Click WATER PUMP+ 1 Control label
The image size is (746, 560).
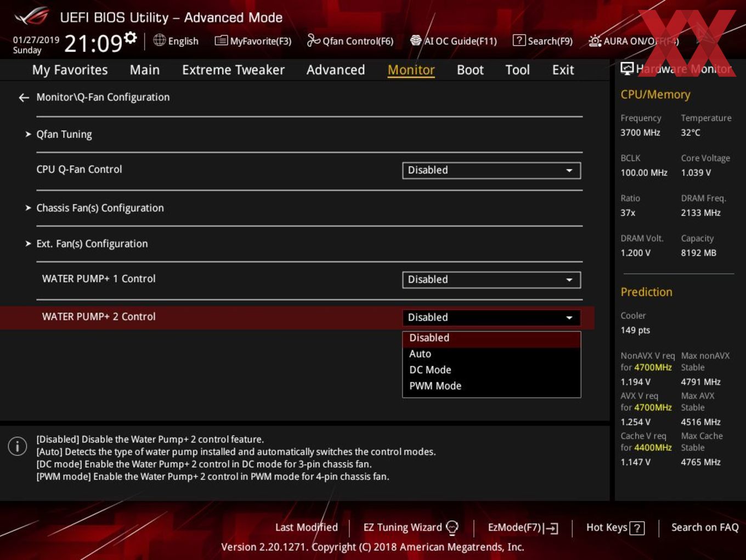point(99,279)
